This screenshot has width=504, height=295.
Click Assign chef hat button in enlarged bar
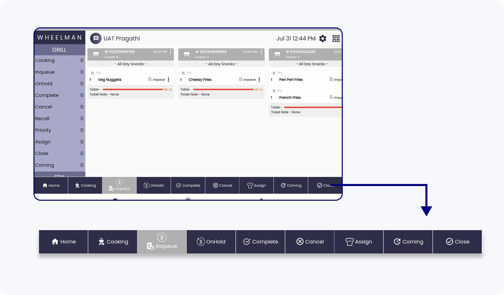[x=359, y=242]
